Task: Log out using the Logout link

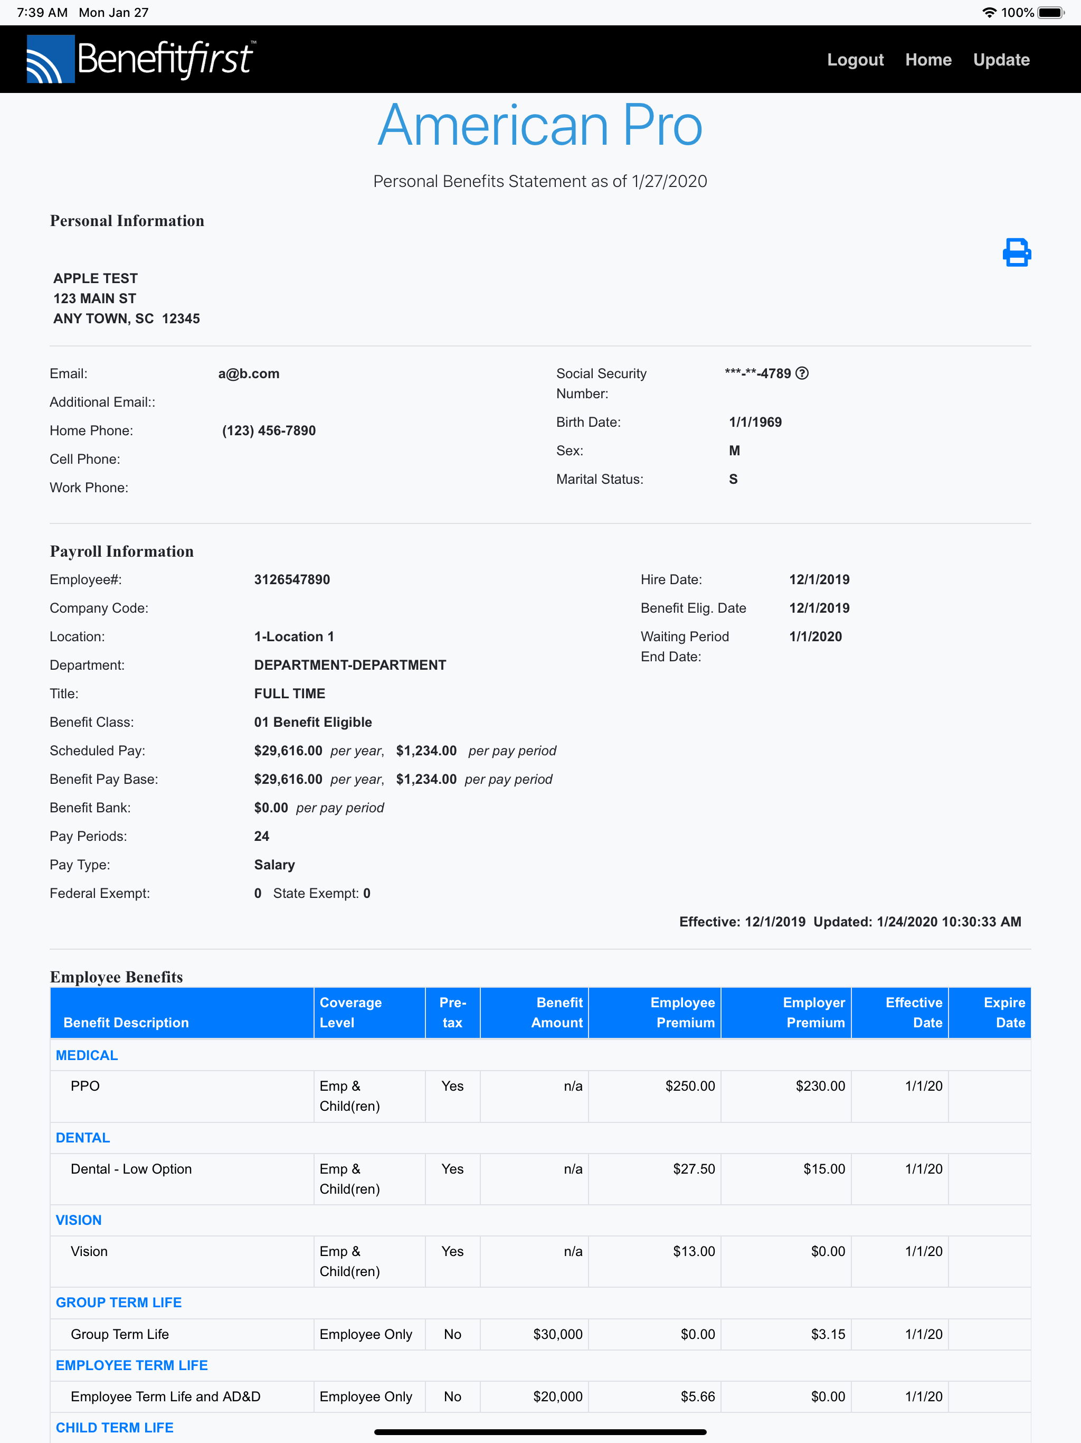Action: [x=855, y=59]
